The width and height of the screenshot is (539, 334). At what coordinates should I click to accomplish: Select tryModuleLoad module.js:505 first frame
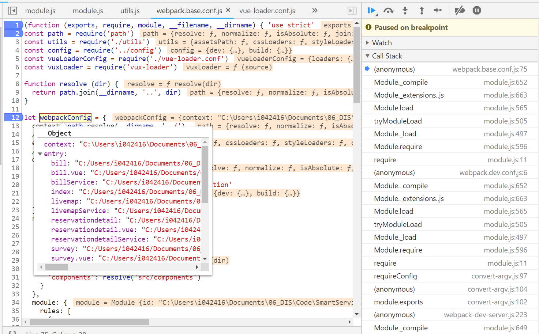[450, 121]
